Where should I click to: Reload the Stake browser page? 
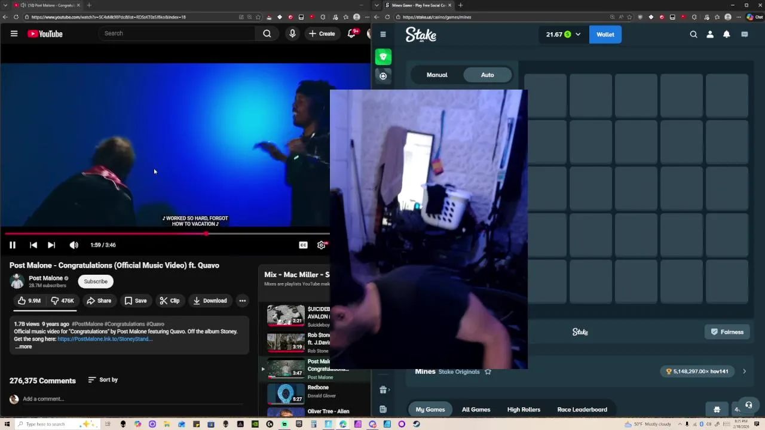point(387,17)
